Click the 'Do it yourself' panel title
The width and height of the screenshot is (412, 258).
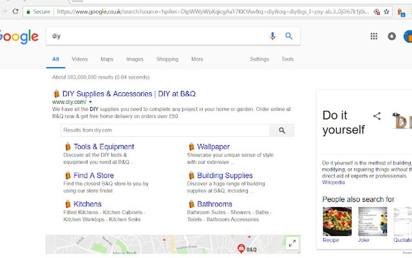344,122
